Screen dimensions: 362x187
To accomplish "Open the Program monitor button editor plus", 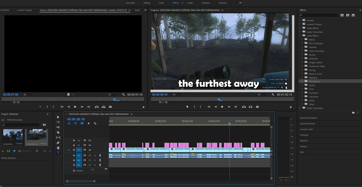I will (291, 107).
